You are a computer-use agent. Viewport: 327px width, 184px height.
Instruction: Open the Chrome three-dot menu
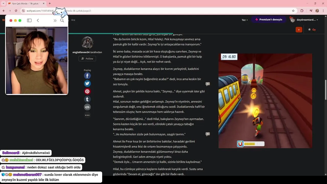(323, 11)
